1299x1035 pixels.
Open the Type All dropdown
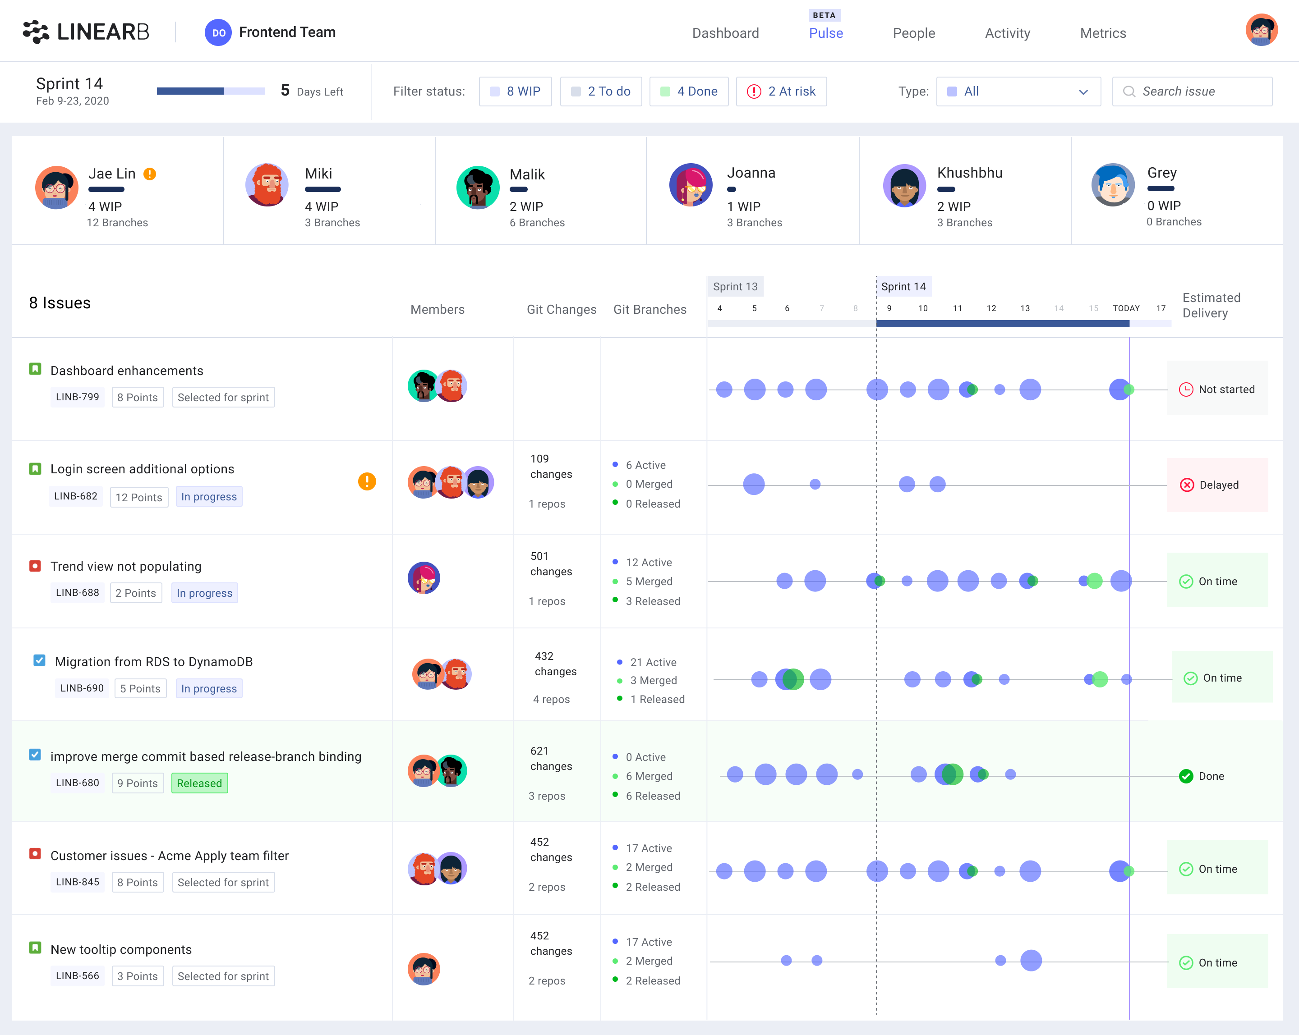point(1018,92)
